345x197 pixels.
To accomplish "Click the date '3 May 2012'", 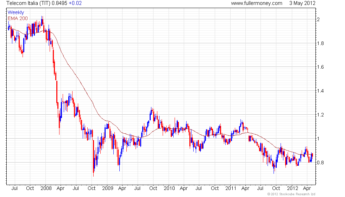I will tap(302, 3).
